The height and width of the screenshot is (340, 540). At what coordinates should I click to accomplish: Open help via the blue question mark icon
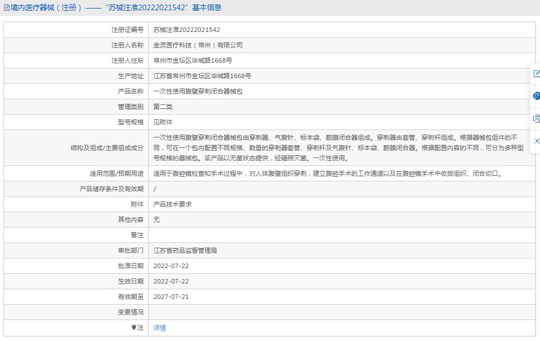[537, 96]
